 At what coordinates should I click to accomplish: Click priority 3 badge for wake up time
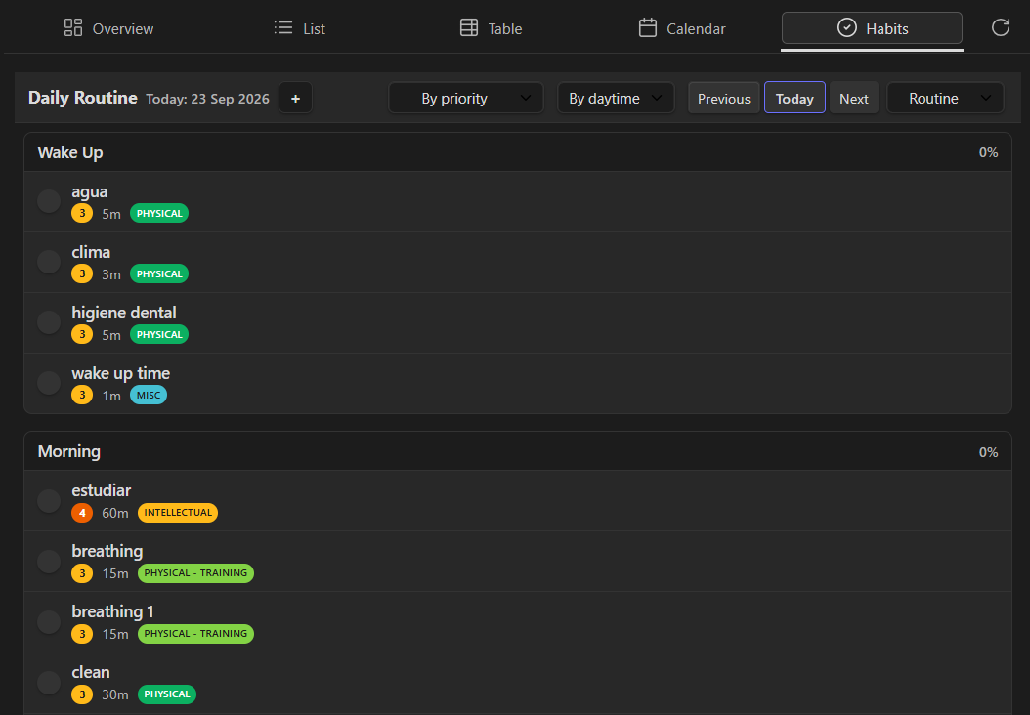(x=82, y=395)
